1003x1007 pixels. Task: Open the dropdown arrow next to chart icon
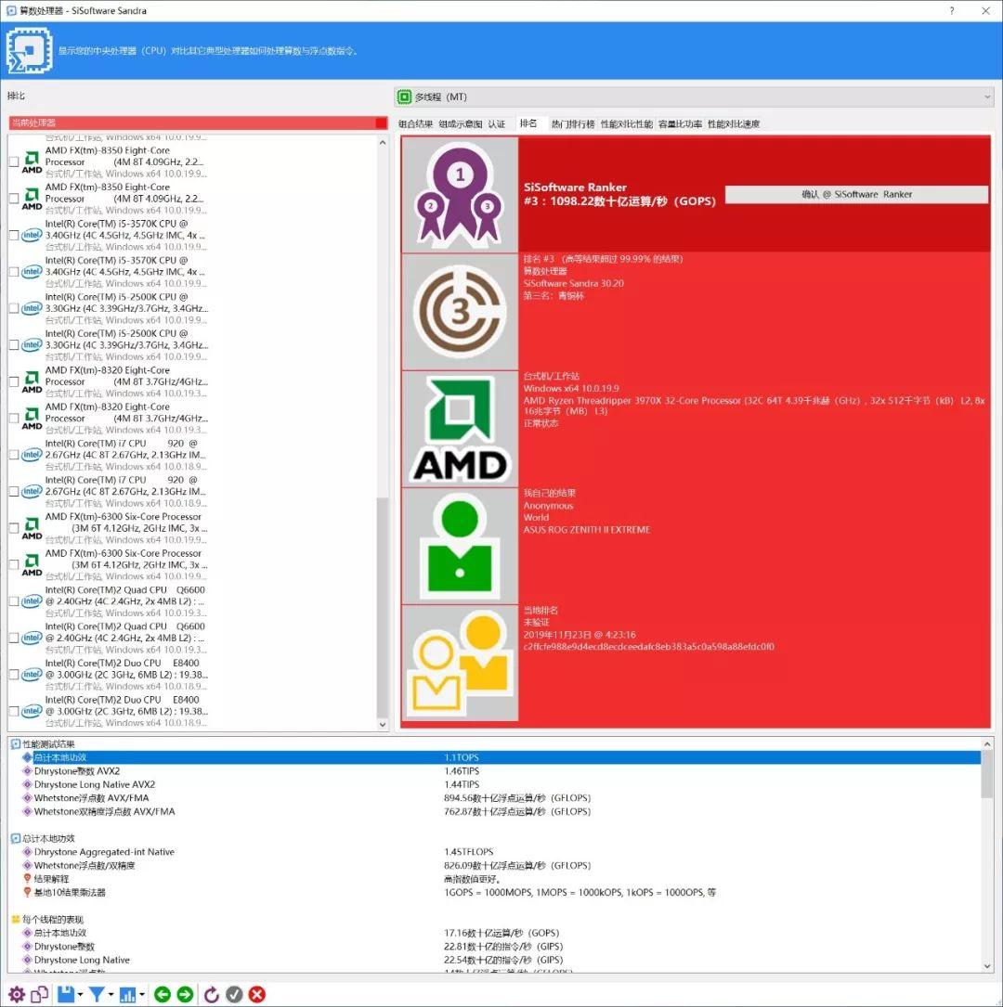[x=142, y=995]
